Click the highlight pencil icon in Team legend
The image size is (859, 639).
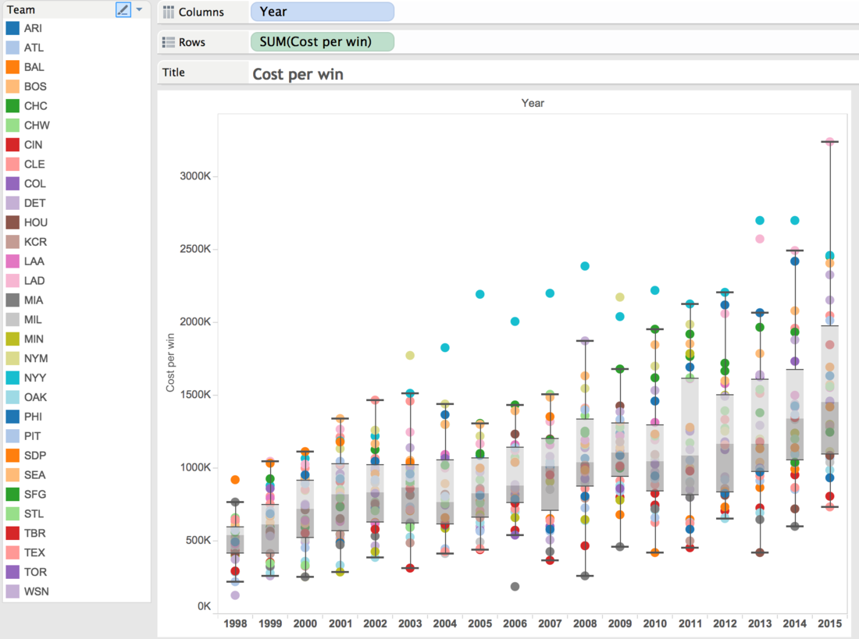click(x=123, y=9)
